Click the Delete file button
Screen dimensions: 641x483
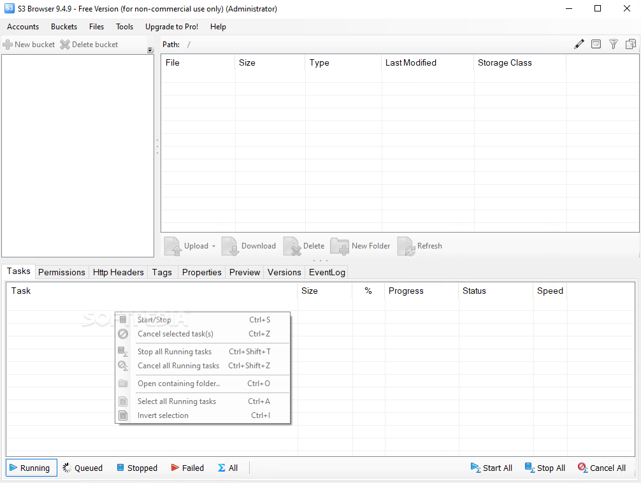point(304,246)
